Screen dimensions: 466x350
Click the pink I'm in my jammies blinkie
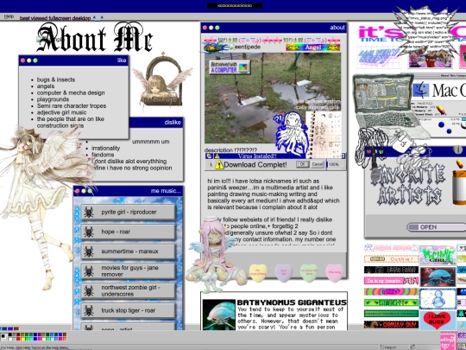coord(391,281)
